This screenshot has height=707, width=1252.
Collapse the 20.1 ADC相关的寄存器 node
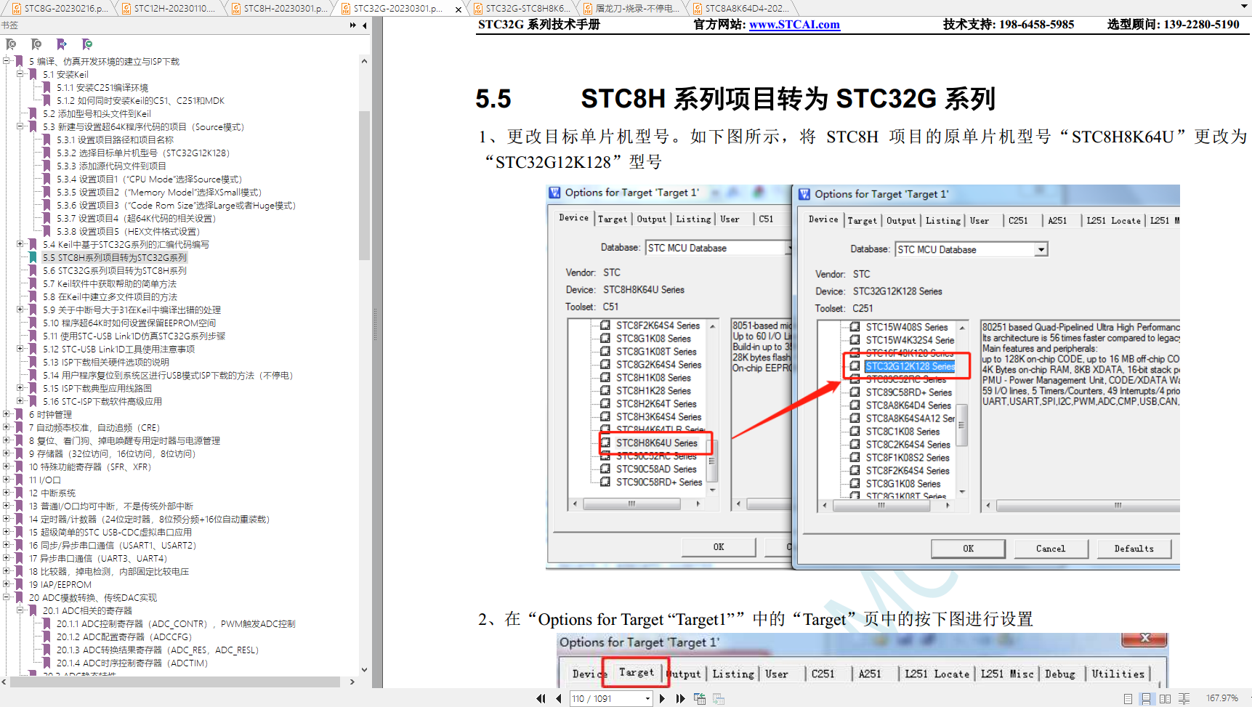(x=20, y=610)
